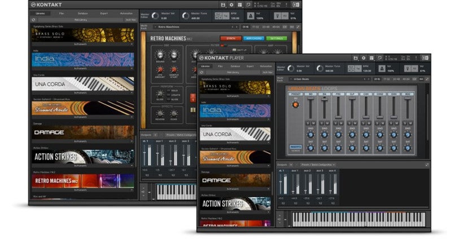Adjust BD channel fader in Urban Beats
Image resolution: width=459 pixels, height=239 pixels.
(x=311, y=99)
